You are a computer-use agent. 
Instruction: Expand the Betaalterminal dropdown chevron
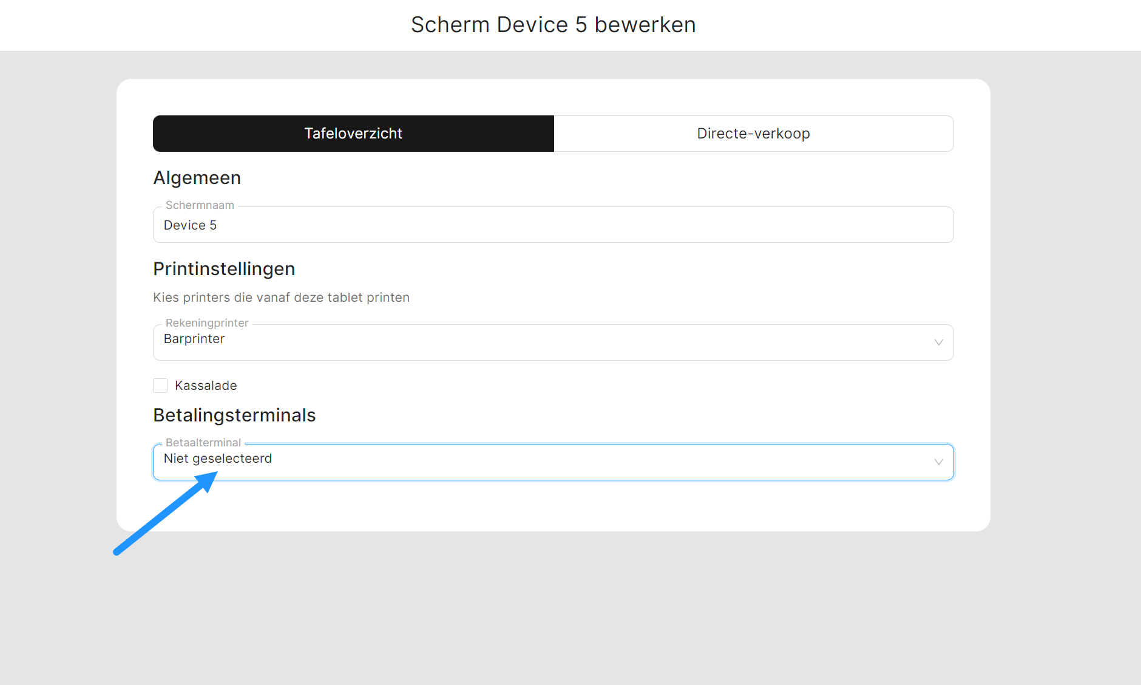[938, 462]
